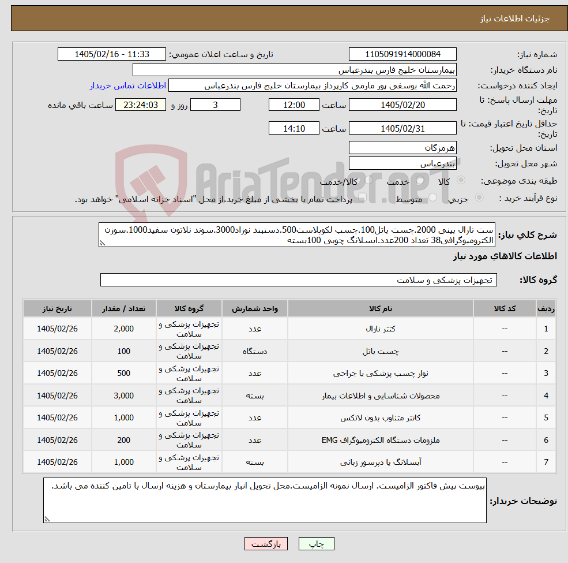Click item محصولات شناسایی و اطلاعات بیمار
The image size is (568, 563).
click(381, 396)
